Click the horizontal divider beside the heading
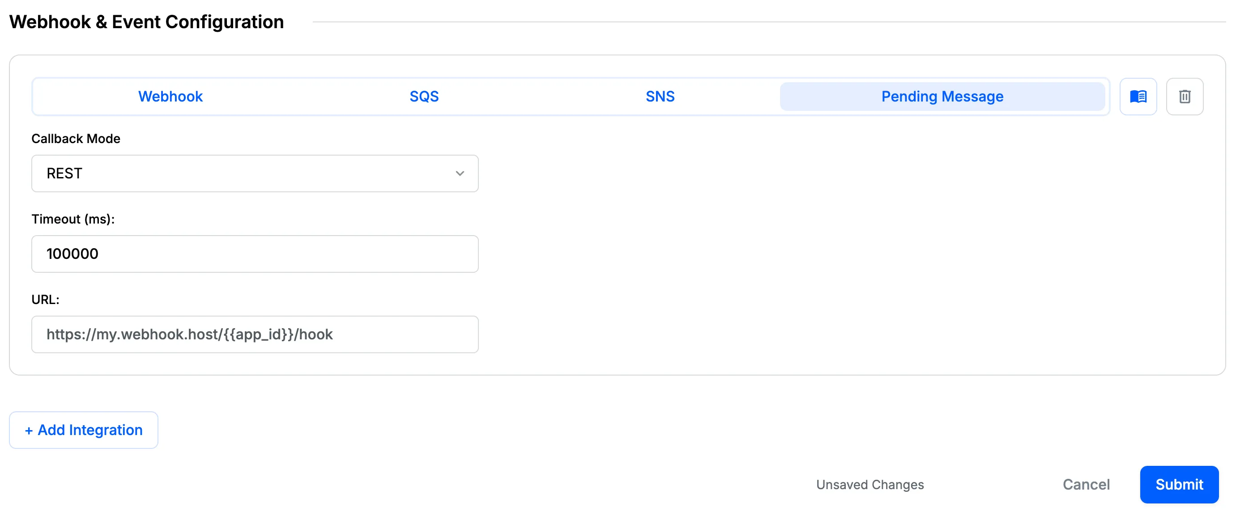The height and width of the screenshot is (524, 1236). [x=768, y=21]
